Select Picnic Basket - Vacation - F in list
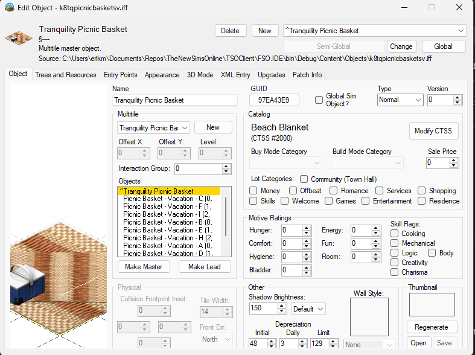This screenshot has width=475, height=355. pos(167,206)
